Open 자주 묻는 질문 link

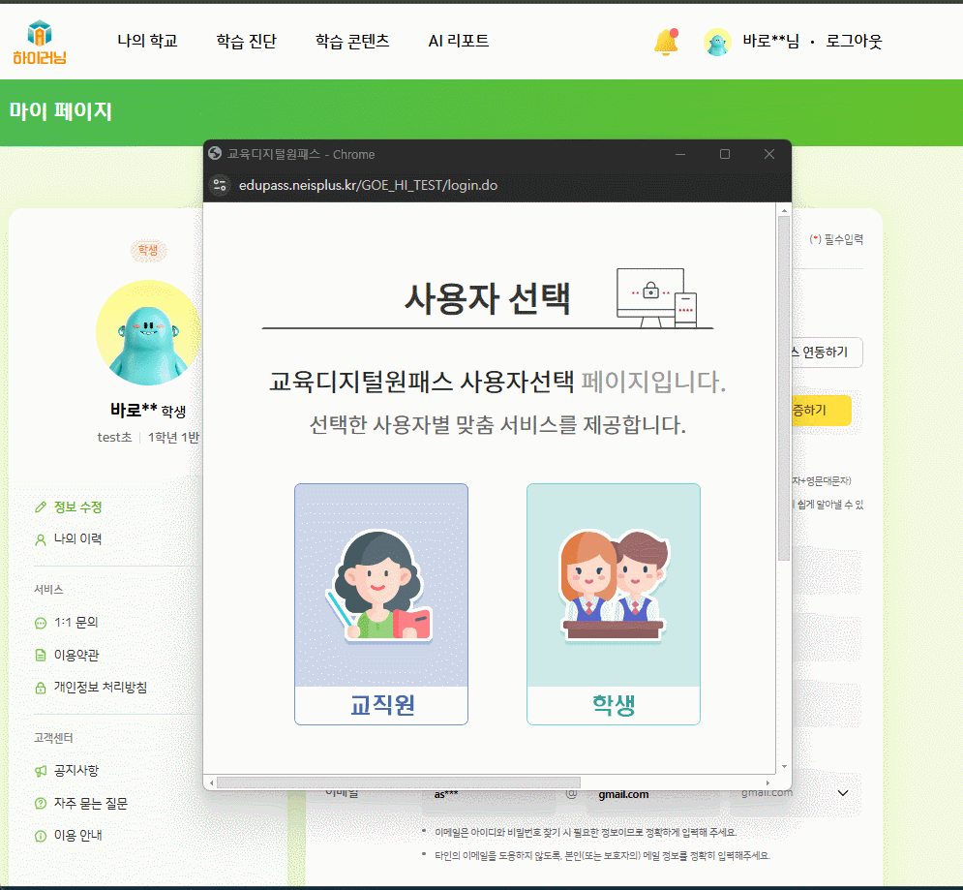pyautogui.click(x=90, y=803)
